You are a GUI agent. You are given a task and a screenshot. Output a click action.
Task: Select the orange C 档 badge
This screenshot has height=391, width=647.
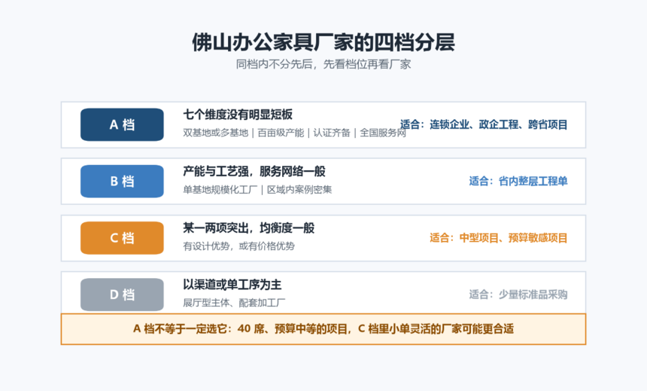coord(122,237)
